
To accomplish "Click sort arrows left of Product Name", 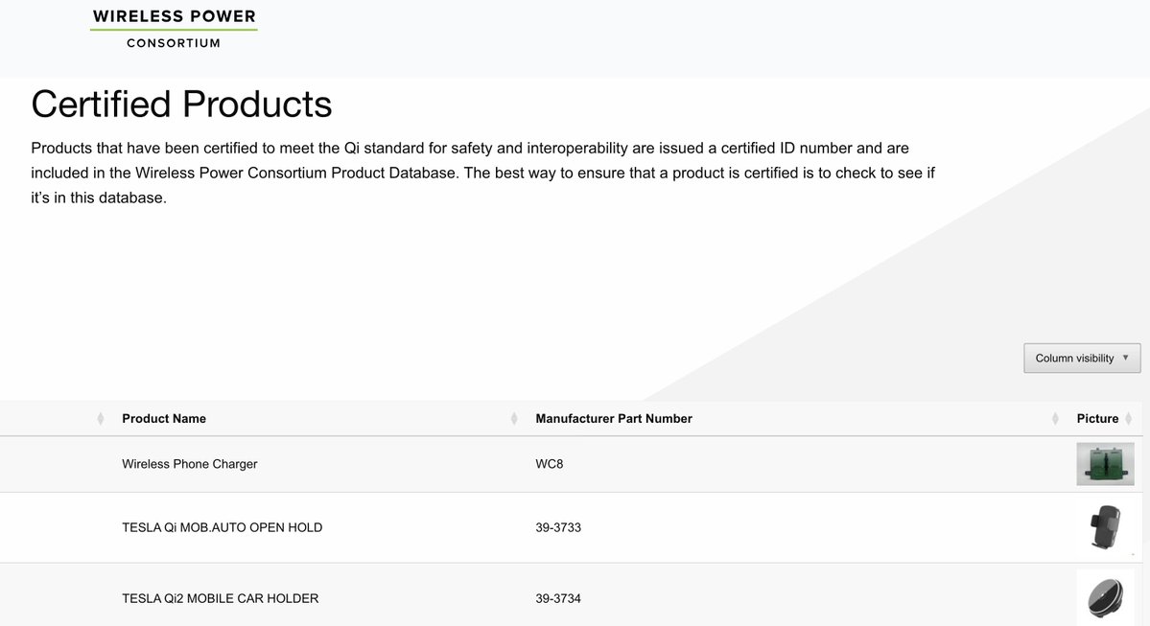I will coord(101,419).
